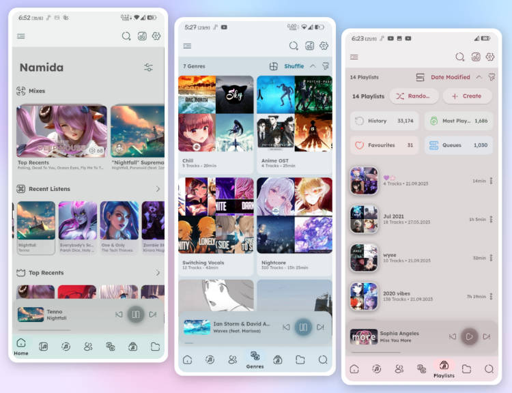Screen dimensions: 512x393
Task: Skip to next track in Sophia Angeles miniplayer
Action: (x=487, y=336)
